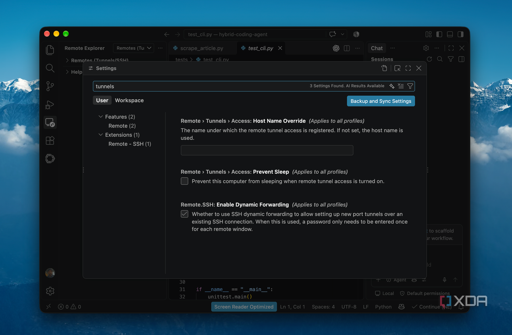The width and height of the screenshot is (512, 335).
Task: Toggle the primary side bar layout icon
Action: [439, 35]
